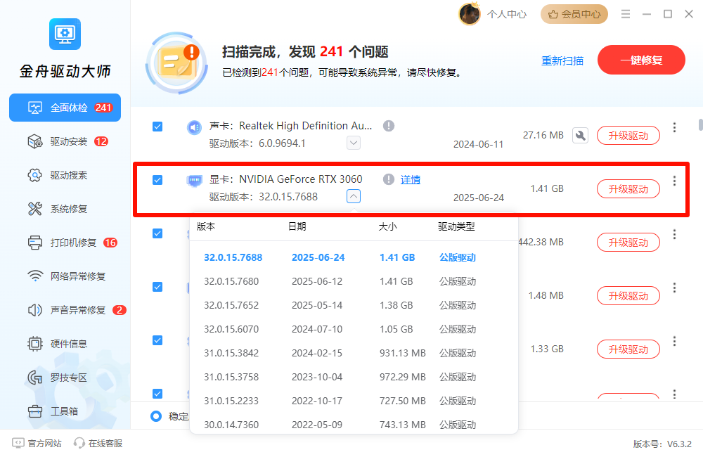Click 升级驱动 for the Realtek sound card
703x457 pixels.
pos(628,136)
